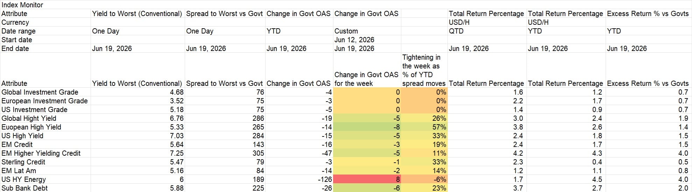This screenshot has height=192, width=692.
Task: Select the Global Hight Yield 286 spread cell
Action: click(x=225, y=118)
